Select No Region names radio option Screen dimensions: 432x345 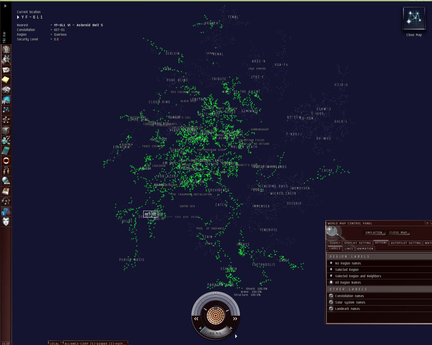pos(331,263)
